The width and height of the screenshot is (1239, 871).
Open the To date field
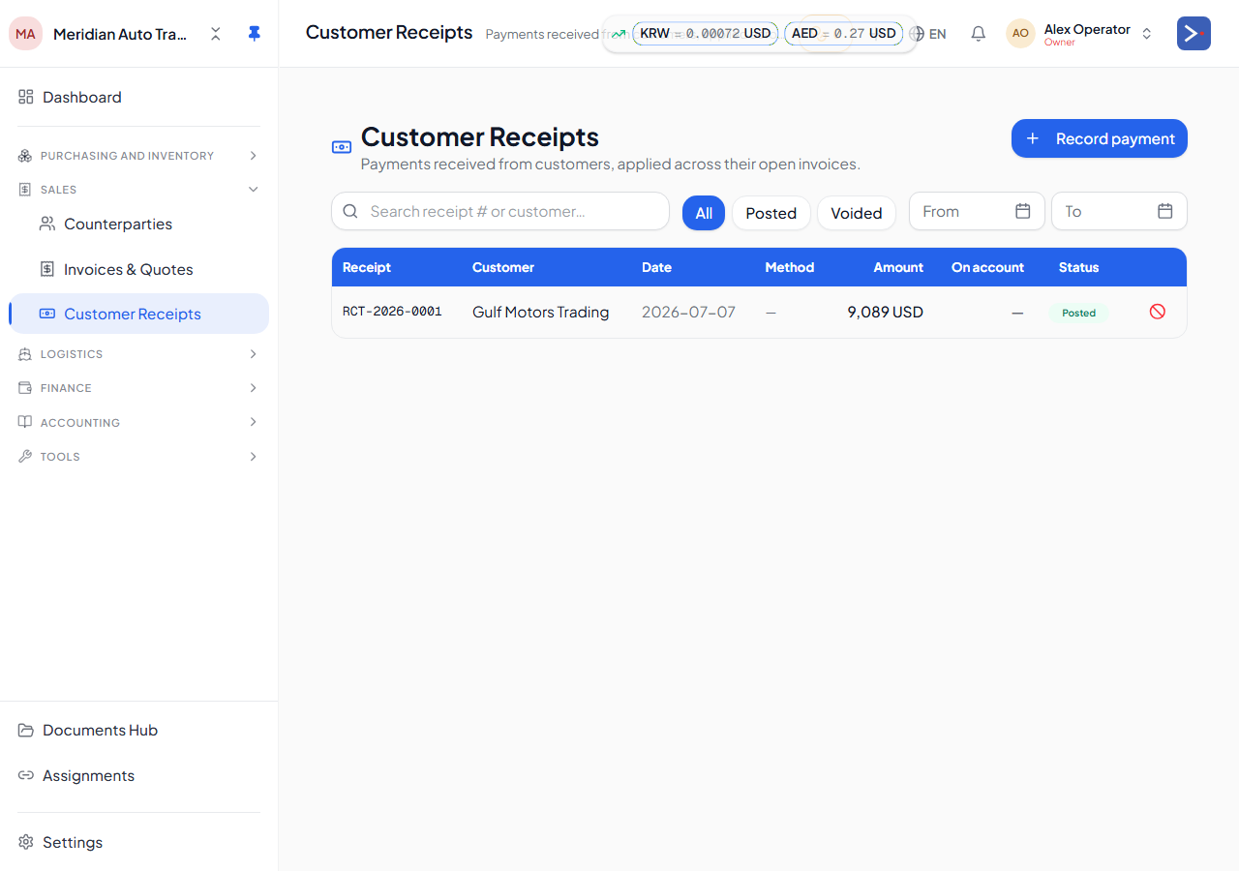[x=1119, y=211]
